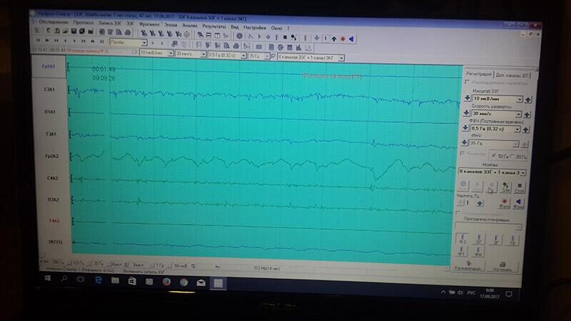Image resolution: width=571 pixels, height=321 pixels.
Task: Open the Результаты menu
Action: tap(214, 26)
